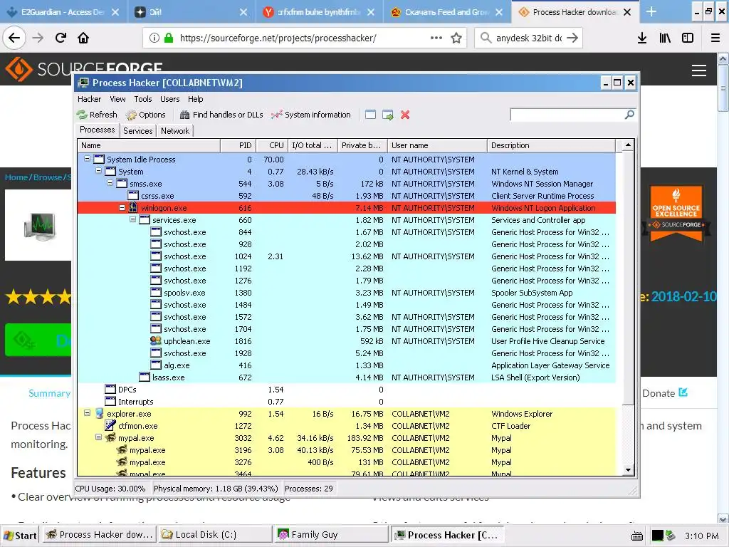This screenshot has height=547, width=729.
Task: Click the system tray clock 3:10 PM
Action: 701,536
